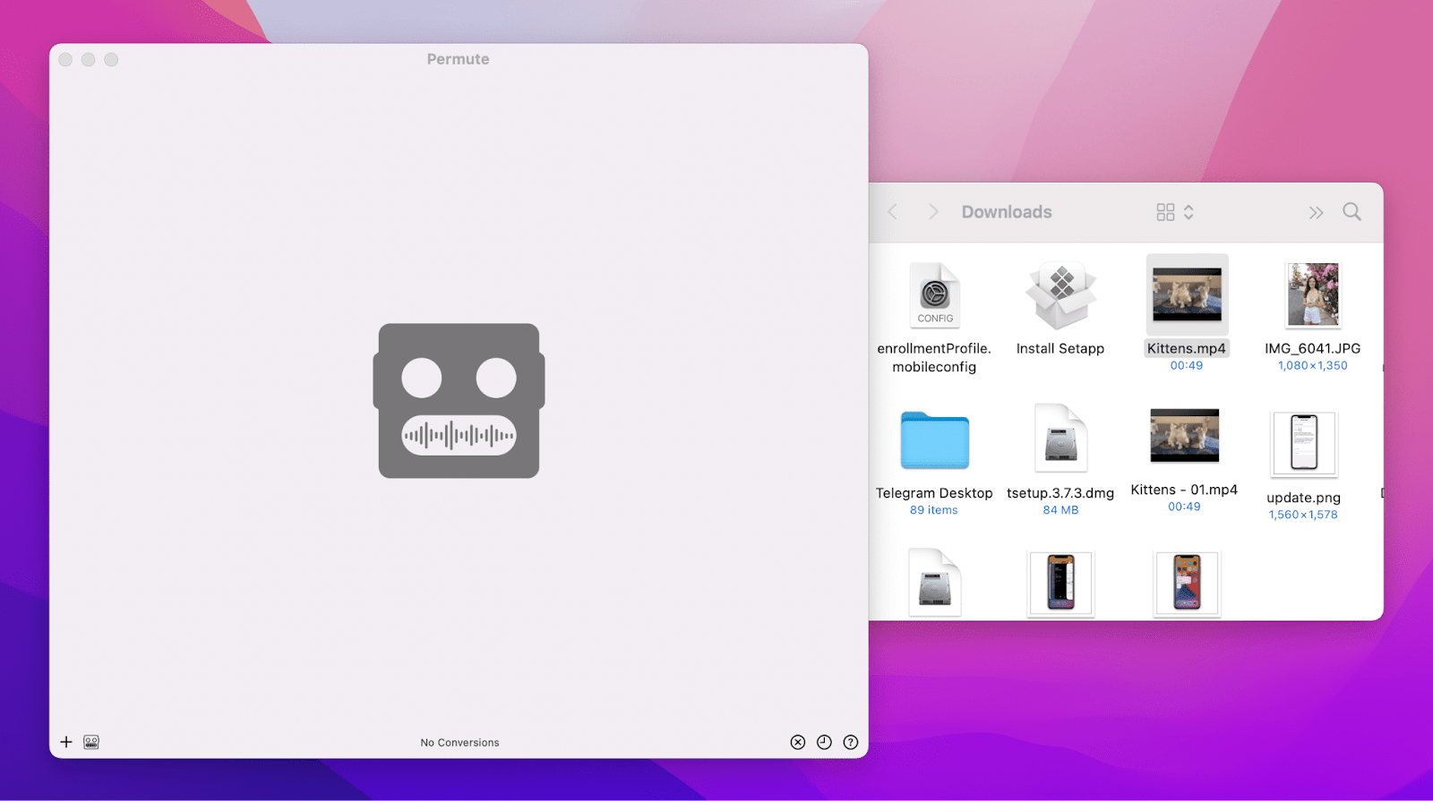Click the Kittens.mp4 file name label

click(x=1187, y=349)
